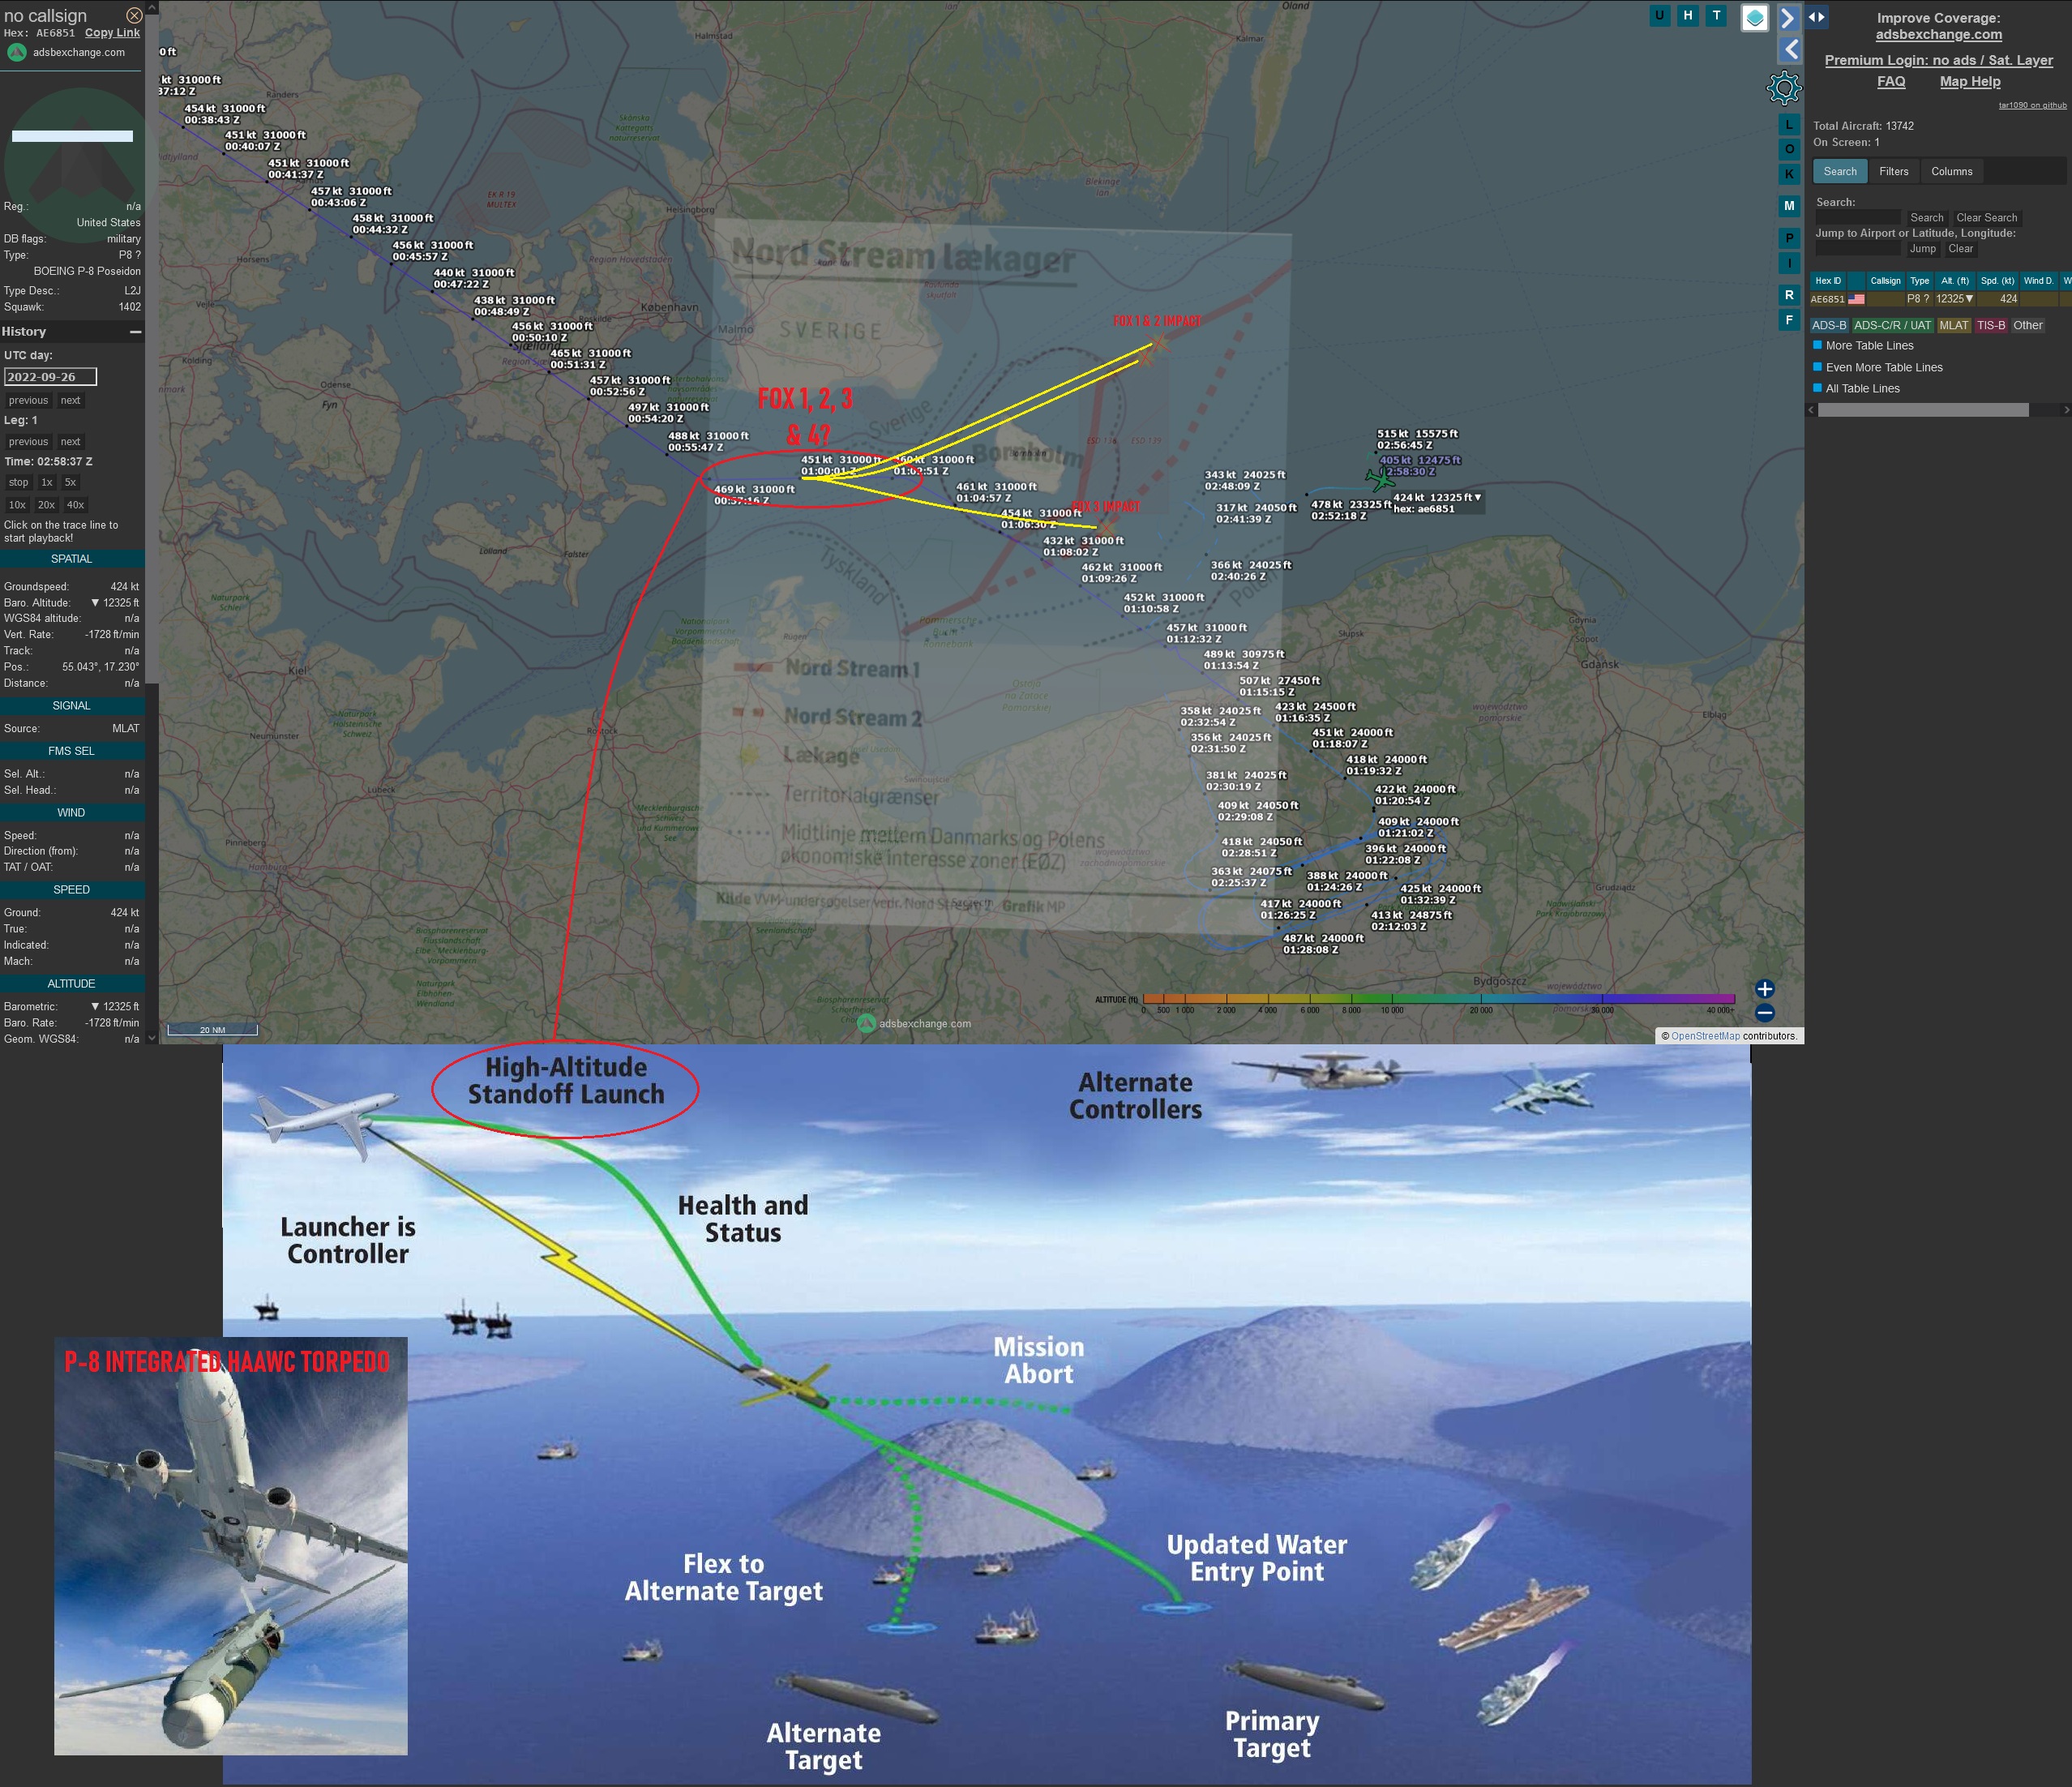Switch to the Search tab
2072x1787 pixels.
1840,171
